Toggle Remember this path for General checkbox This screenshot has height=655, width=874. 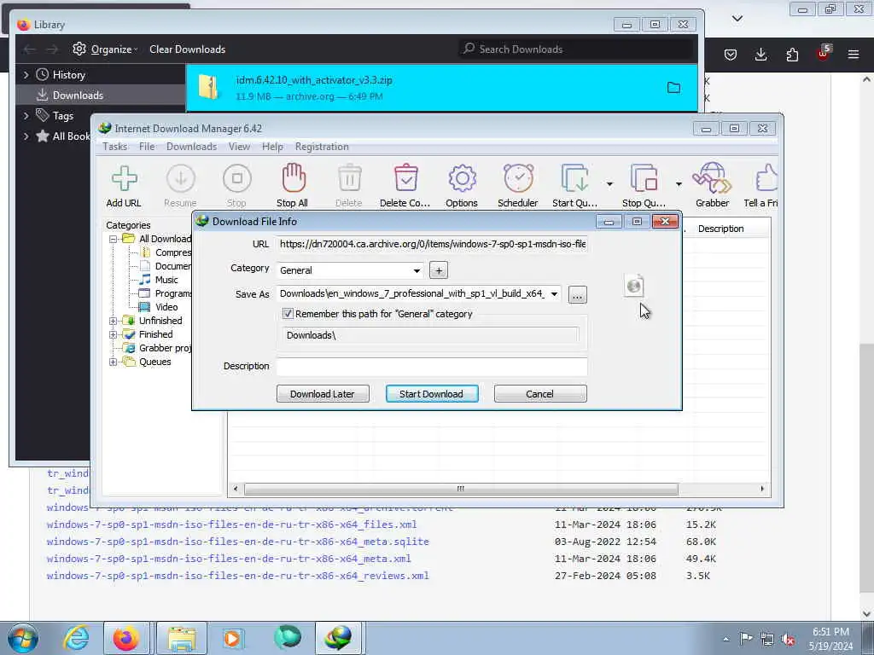click(x=288, y=314)
